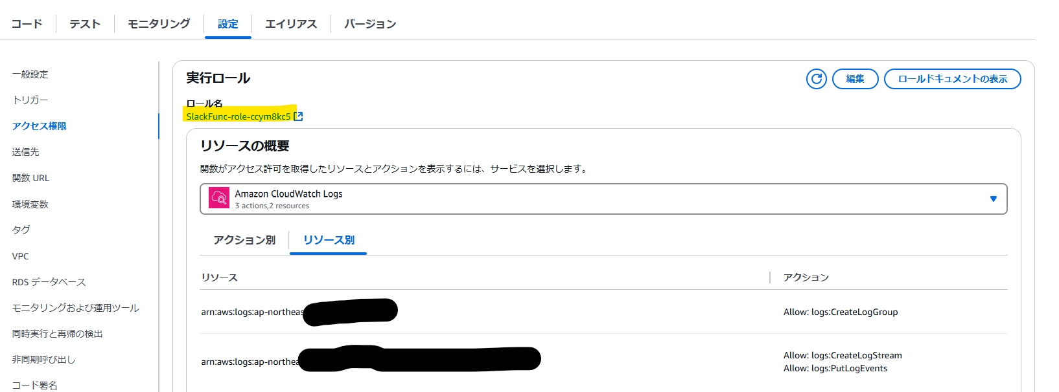Open role in new tab via external link icon
The height and width of the screenshot is (392, 1059).
coord(298,116)
